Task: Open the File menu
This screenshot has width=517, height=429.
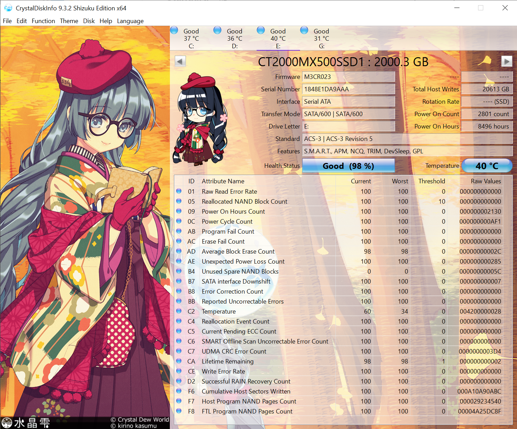Action: [x=7, y=21]
